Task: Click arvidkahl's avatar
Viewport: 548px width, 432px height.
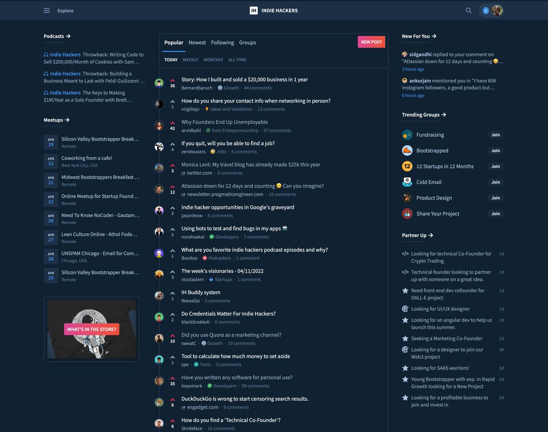Action: click(159, 125)
